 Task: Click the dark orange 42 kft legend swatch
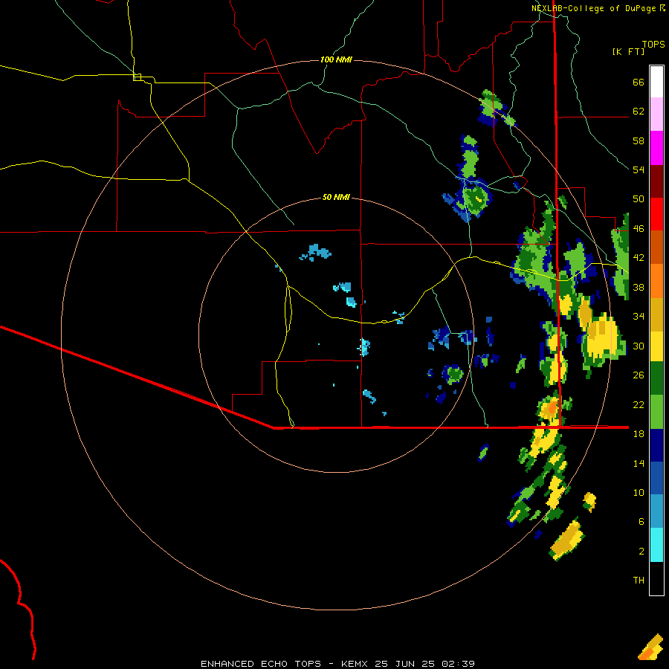656,247
